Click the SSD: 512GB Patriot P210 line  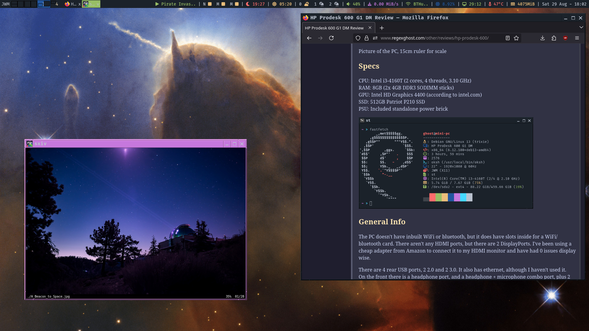click(x=391, y=102)
